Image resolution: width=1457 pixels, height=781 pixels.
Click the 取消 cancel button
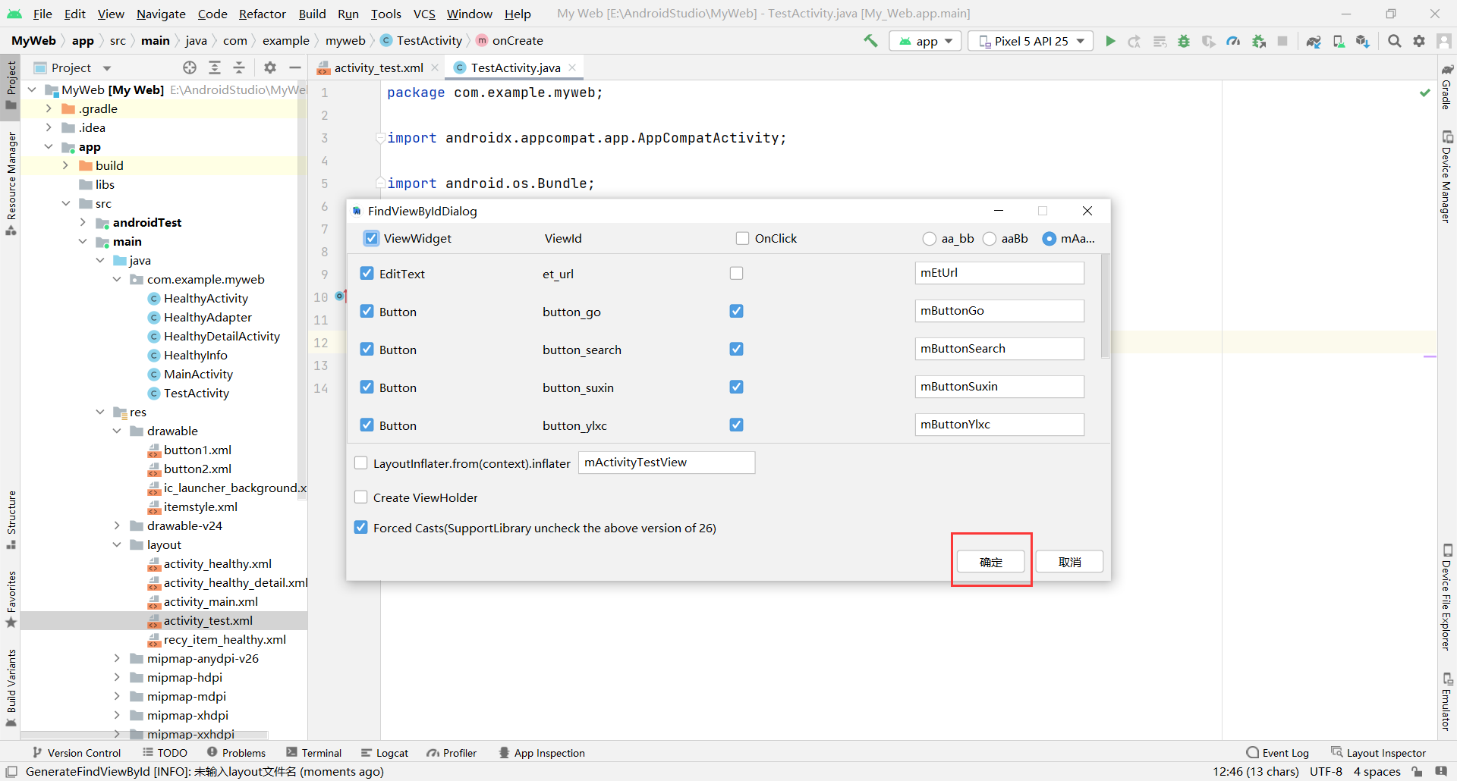[x=1069, y=561]
